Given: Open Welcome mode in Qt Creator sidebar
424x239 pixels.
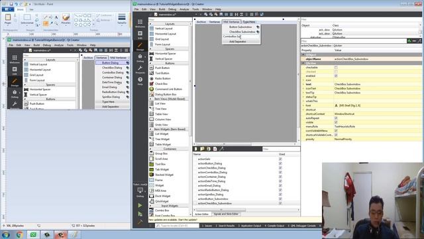Looking at the screenshot, I should click(x=140, y=23).
